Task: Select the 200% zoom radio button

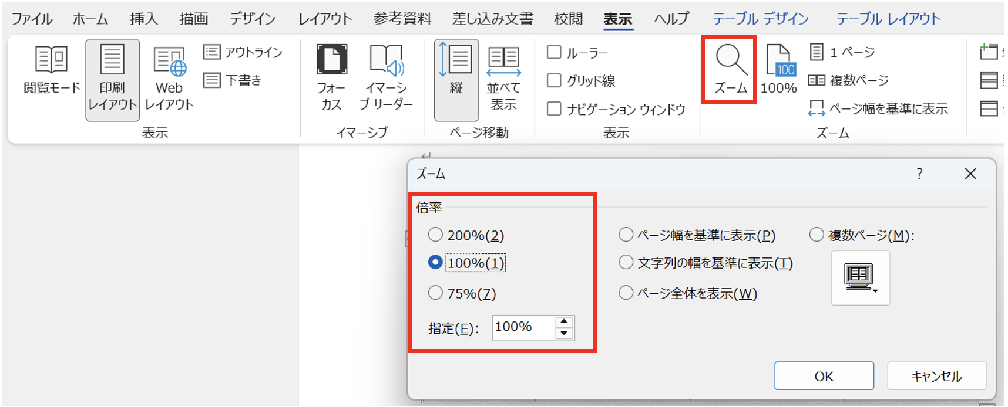Action: [x=435, y=235]
